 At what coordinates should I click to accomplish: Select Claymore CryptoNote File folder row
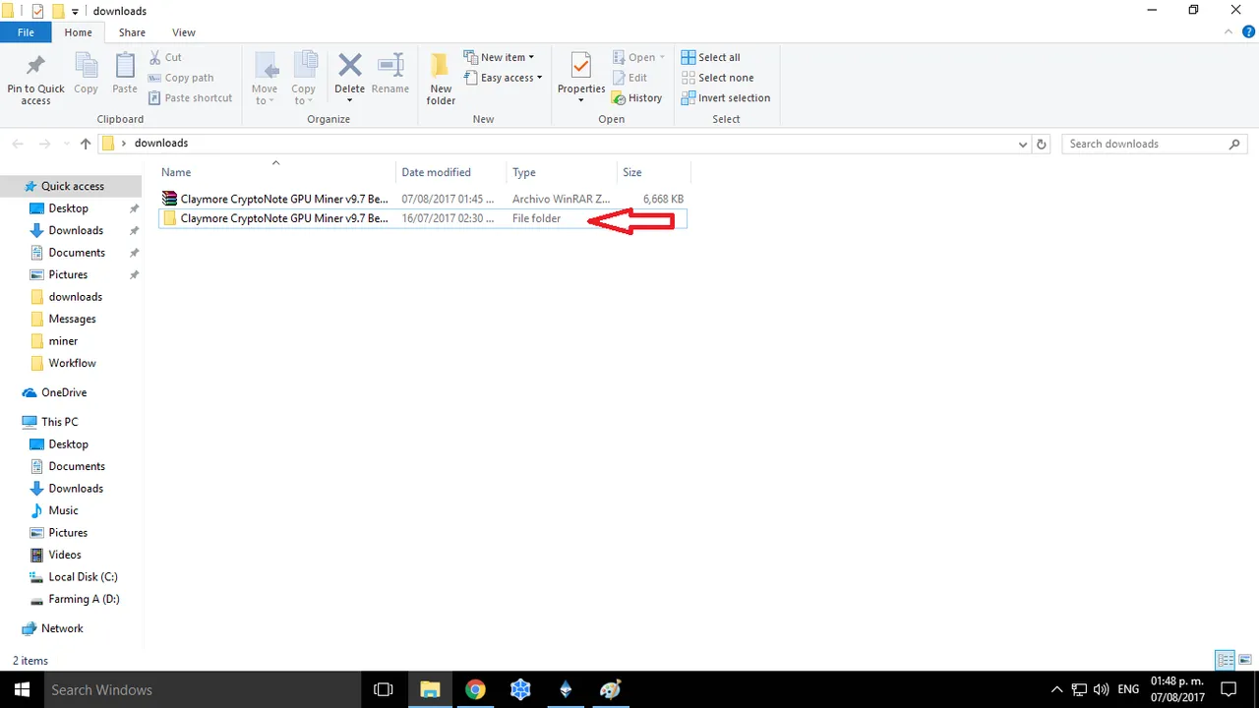click(x=422, y=218)
